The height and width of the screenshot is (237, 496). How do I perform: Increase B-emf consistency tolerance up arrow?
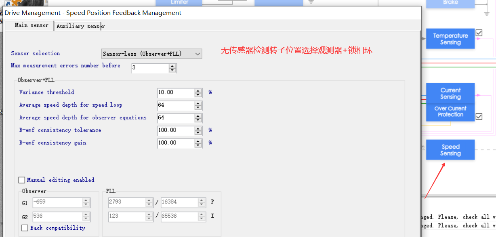tap(198, 128)
